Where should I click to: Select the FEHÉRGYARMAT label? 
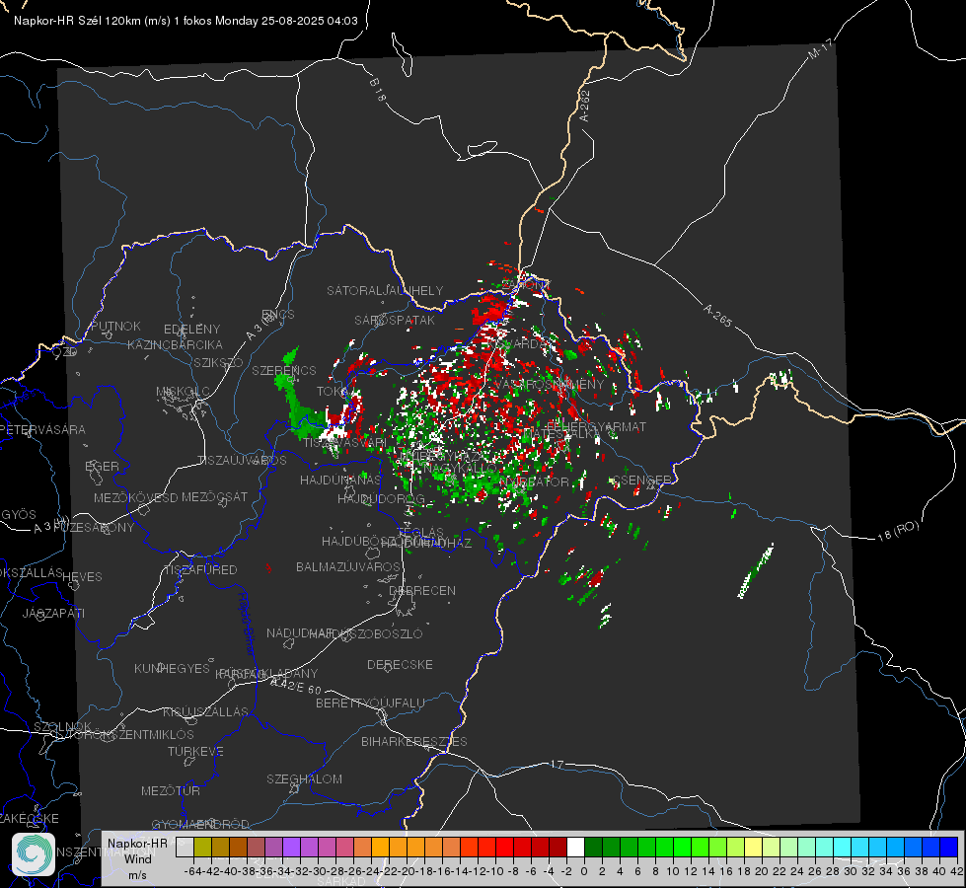[x=596, y=426]
